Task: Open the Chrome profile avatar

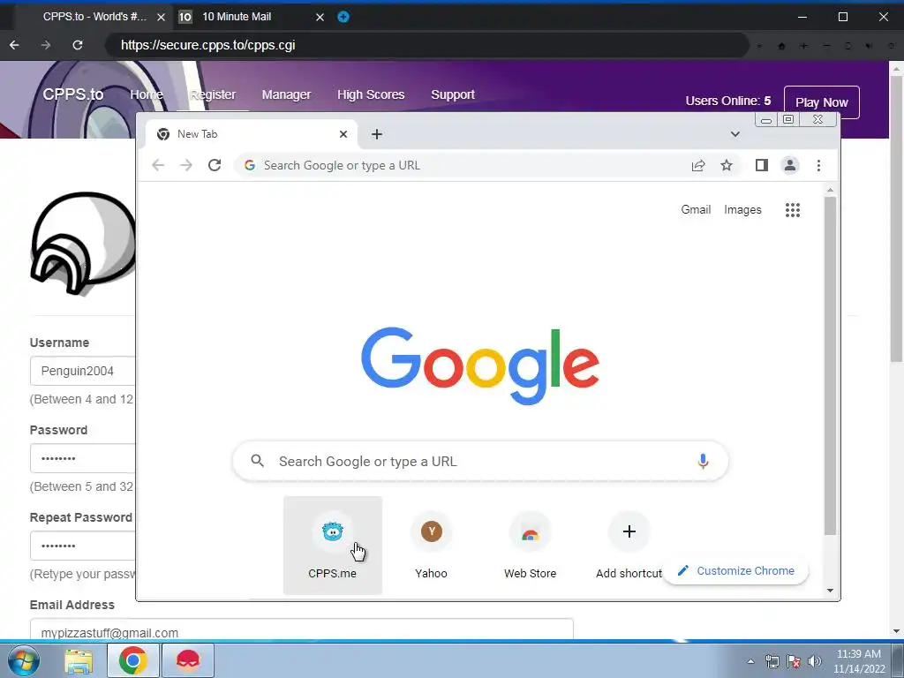Action: [x=790, y=165]
